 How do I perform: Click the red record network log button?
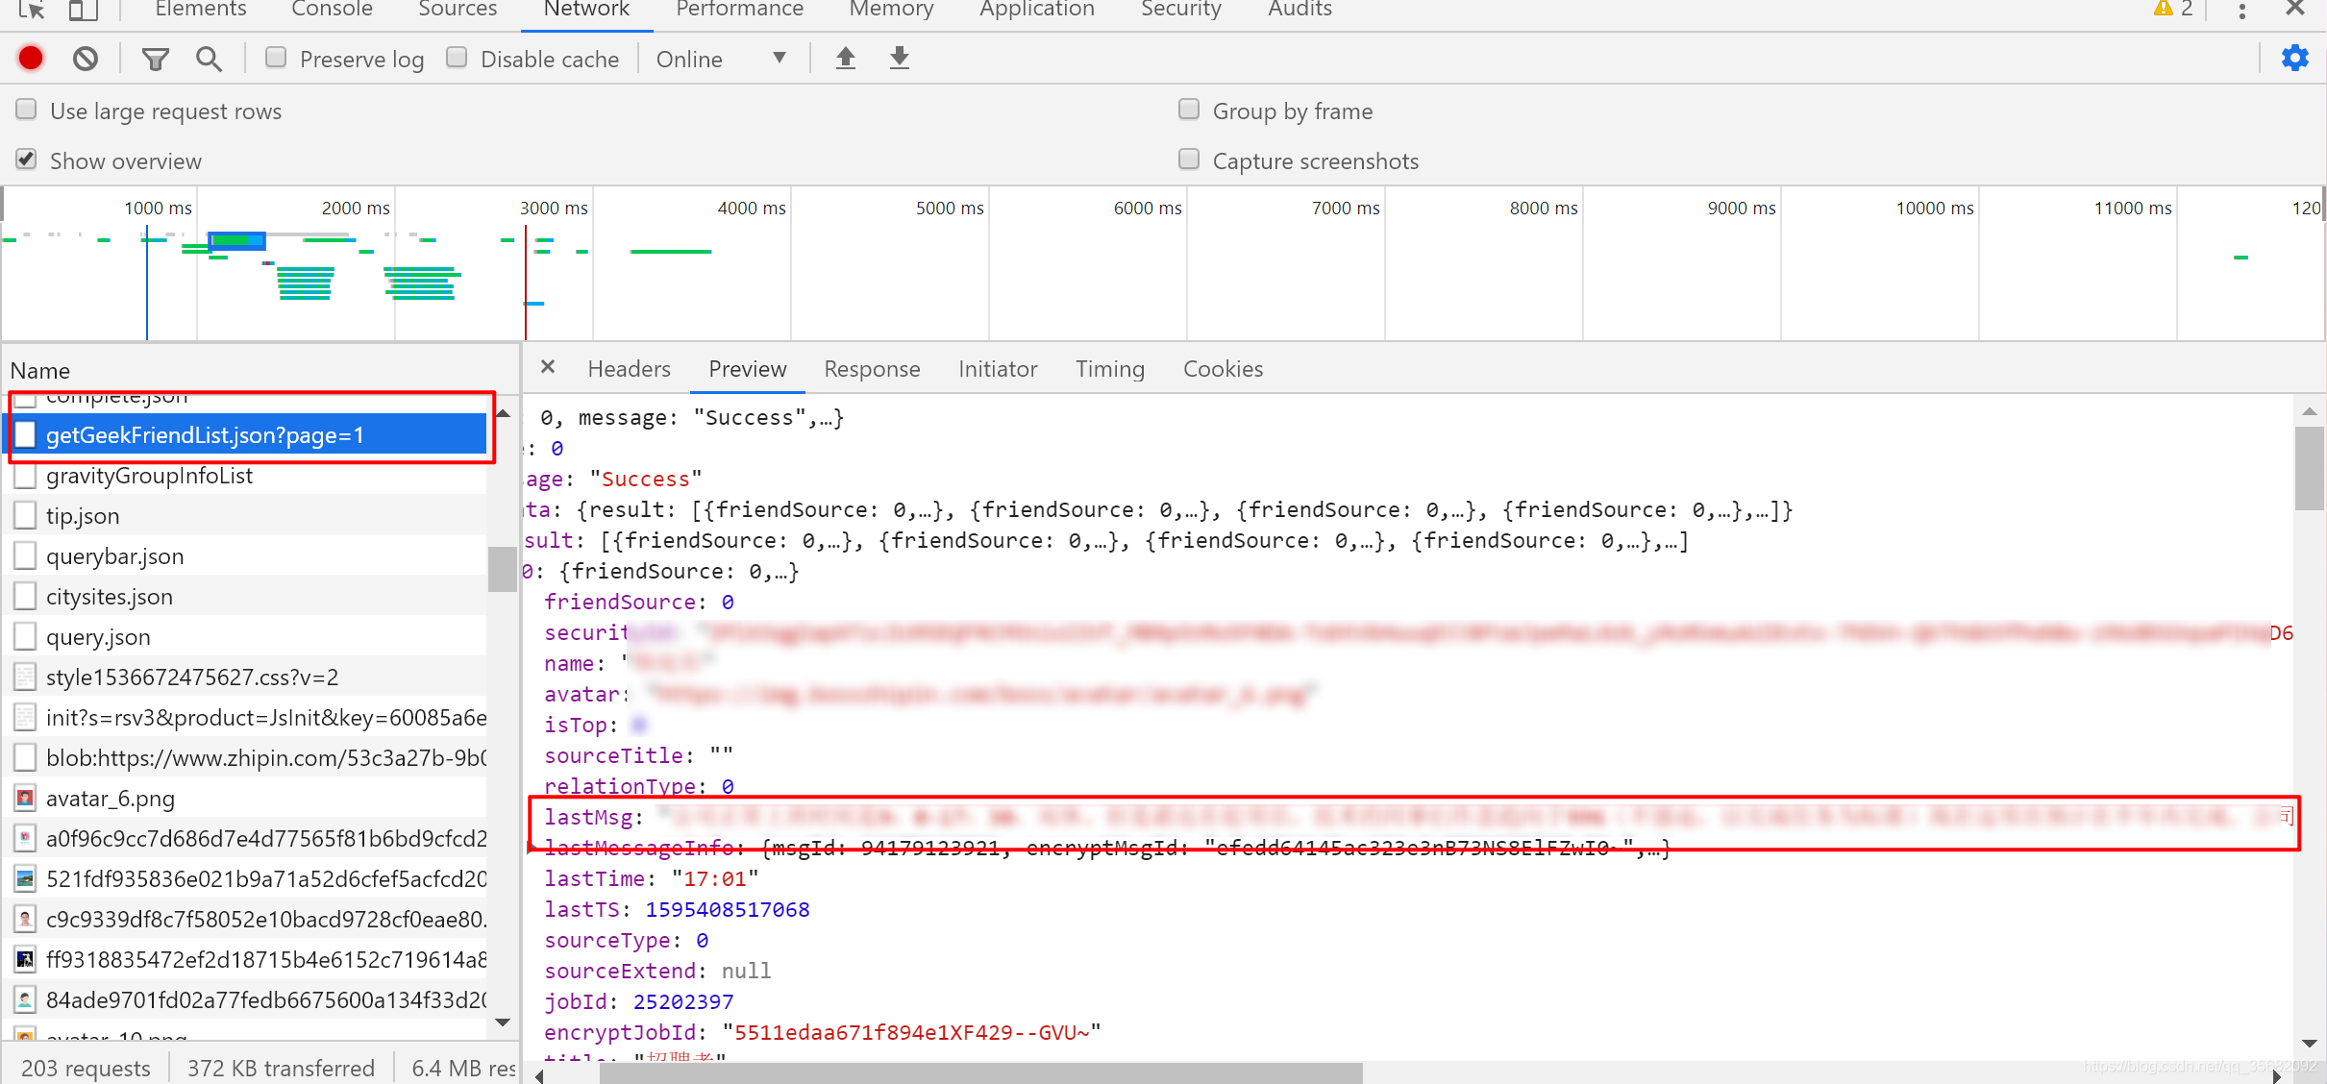click(31, 59)
